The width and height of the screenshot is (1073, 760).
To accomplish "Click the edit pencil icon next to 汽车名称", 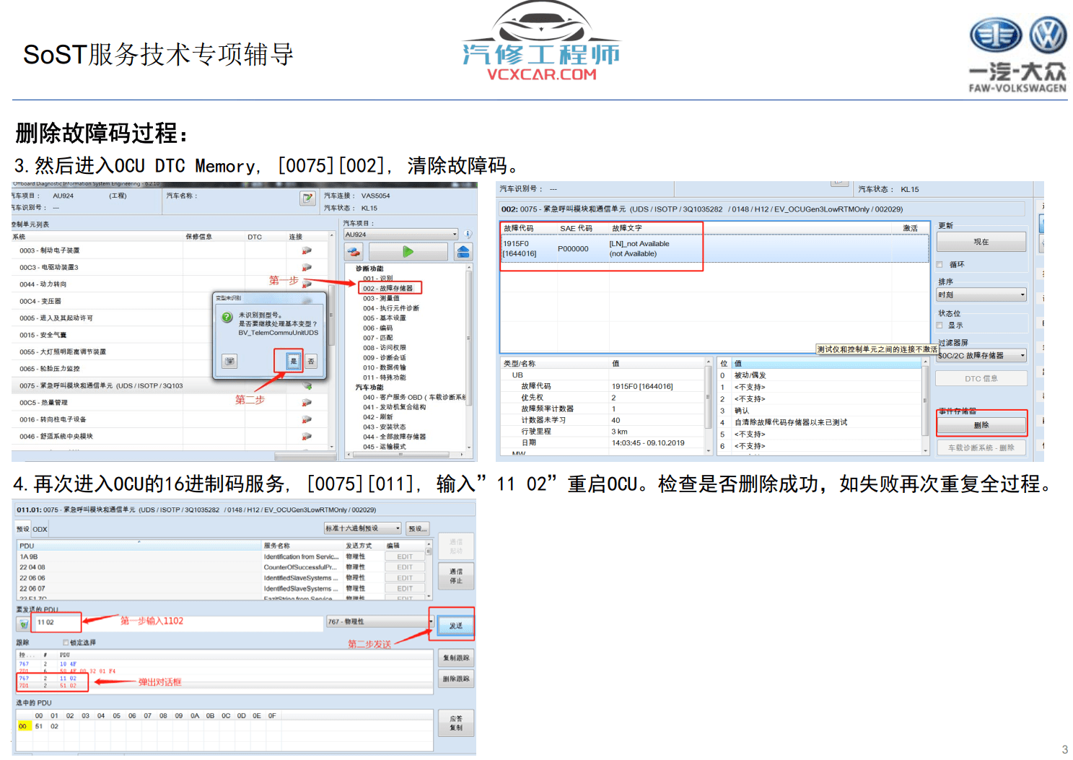I will click(307, 197).
